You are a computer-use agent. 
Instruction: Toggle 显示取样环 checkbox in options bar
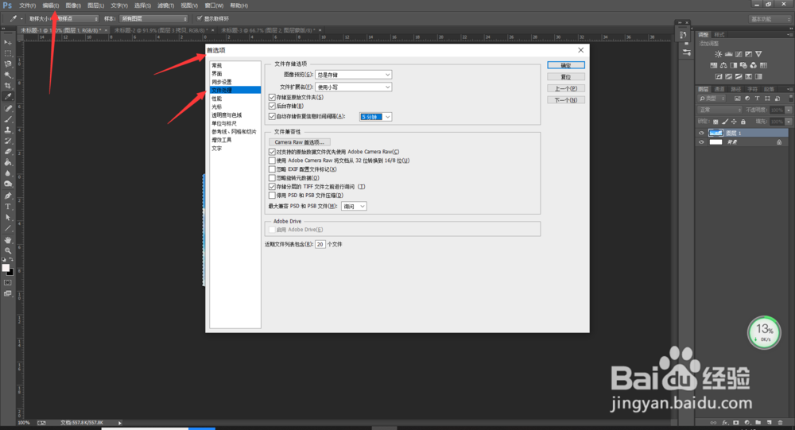pos(200,18)
